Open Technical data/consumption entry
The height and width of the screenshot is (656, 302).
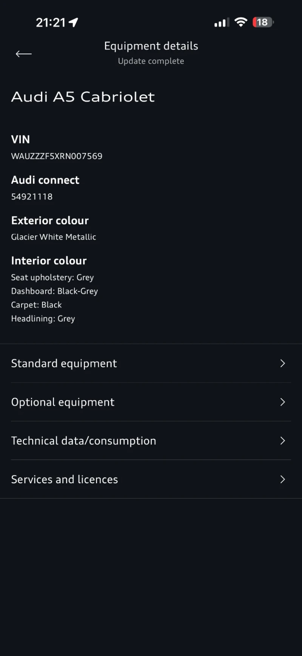coord(84,441)
